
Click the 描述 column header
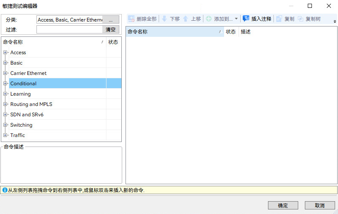246,32
